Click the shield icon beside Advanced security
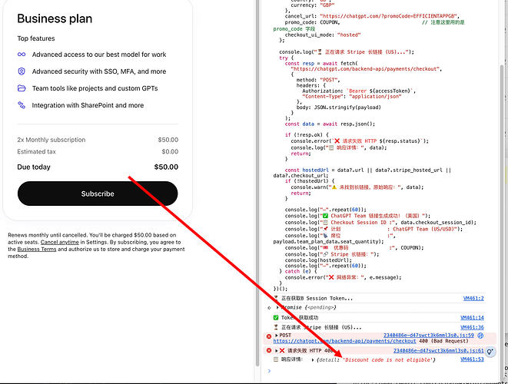 [22, 71]
